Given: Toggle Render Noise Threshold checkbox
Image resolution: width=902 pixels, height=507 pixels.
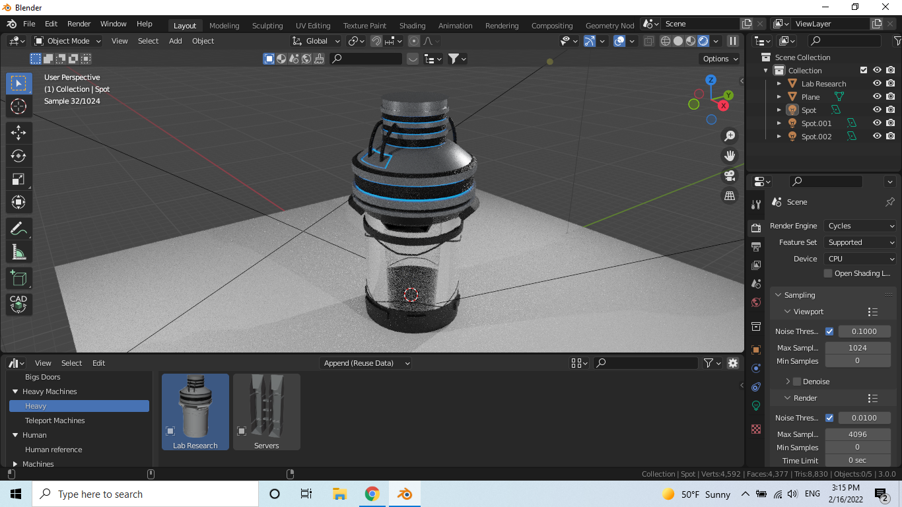Looking at the screenshot, I should [x=829, y=418].
